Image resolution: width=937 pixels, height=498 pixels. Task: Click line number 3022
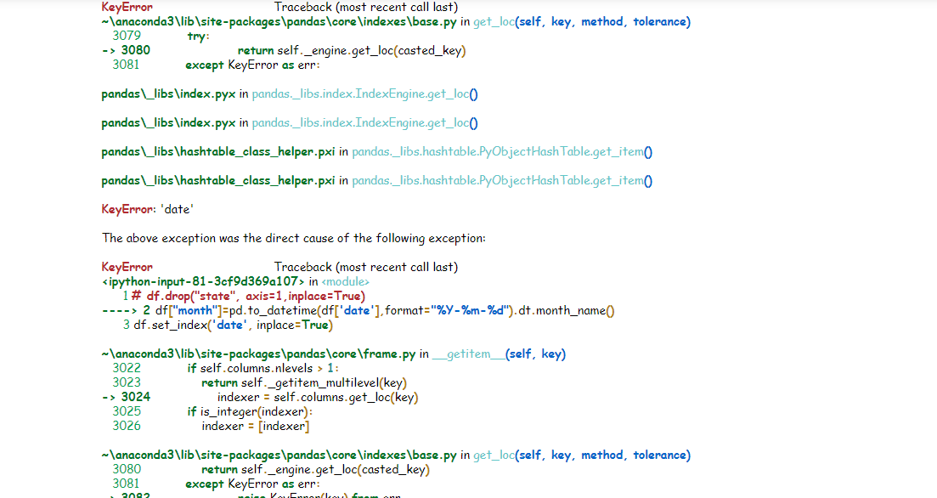point(127,368)
